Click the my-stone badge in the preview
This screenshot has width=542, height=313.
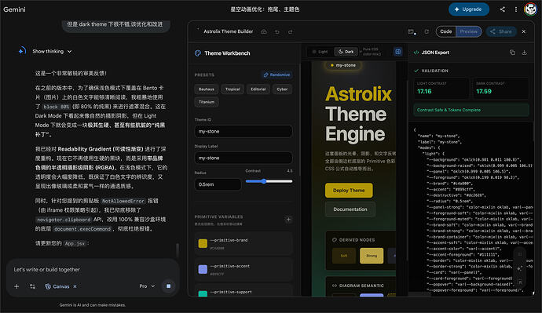[343, 65]
